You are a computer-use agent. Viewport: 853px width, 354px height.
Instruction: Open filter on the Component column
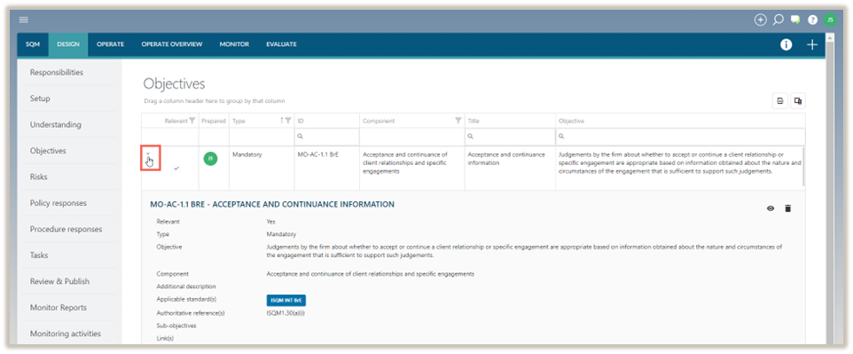click(x=458, y=121)
